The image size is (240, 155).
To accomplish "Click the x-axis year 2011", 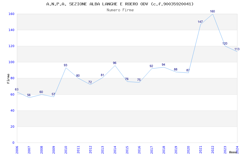I will click(78, 150).
